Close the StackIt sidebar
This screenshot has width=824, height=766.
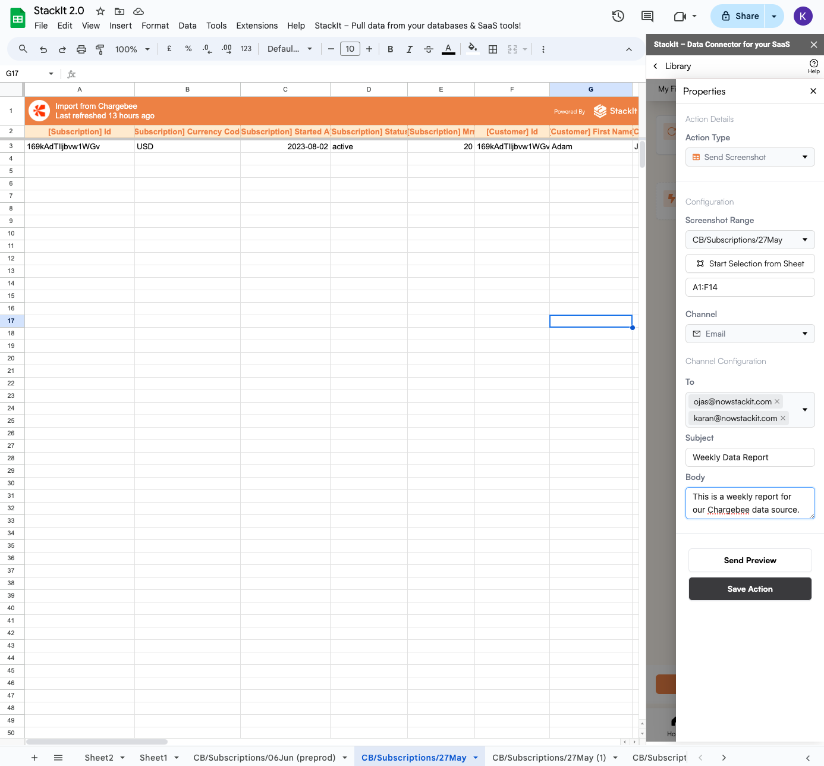click(x=813, y=45)
